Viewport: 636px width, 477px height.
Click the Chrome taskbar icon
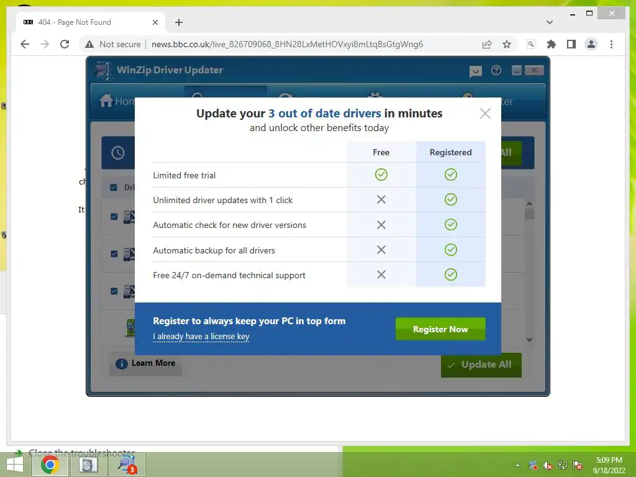[50, 465]
